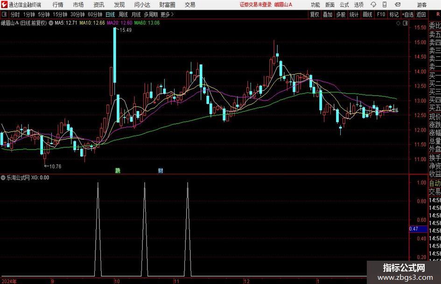Screen dimensions: 441x284
Task: Click the customer service headset icon
Action: pos(373,5)
